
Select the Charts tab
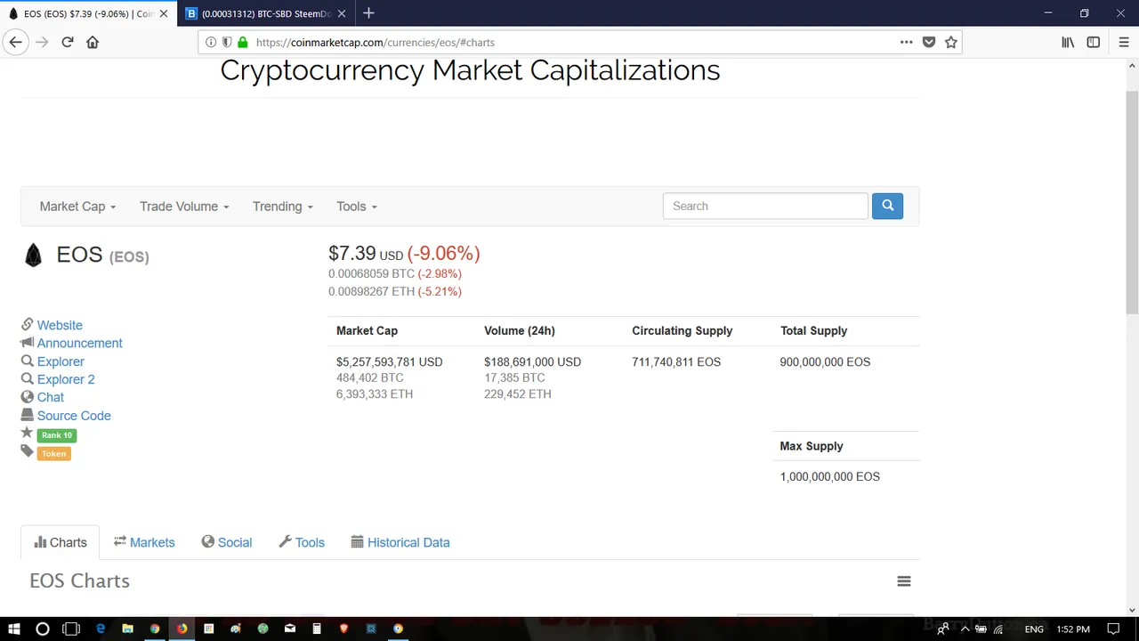(x=61, y=542)
